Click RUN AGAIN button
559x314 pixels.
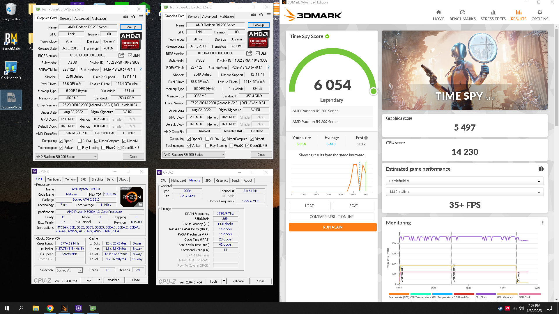click(332, 227)
